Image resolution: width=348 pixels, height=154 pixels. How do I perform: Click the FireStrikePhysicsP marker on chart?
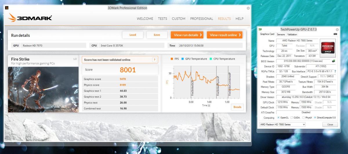(218, 86)
